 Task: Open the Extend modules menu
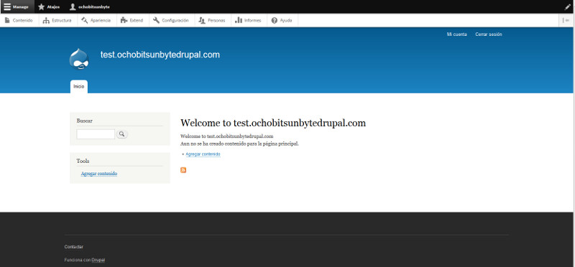click(132, 21)
